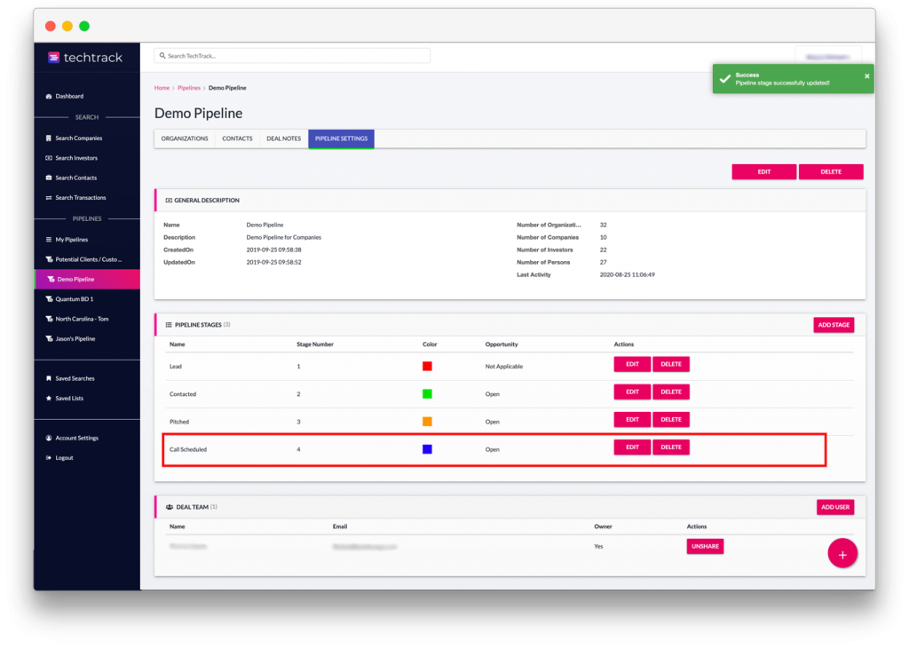Open the Contacts tab

point(237,139)
